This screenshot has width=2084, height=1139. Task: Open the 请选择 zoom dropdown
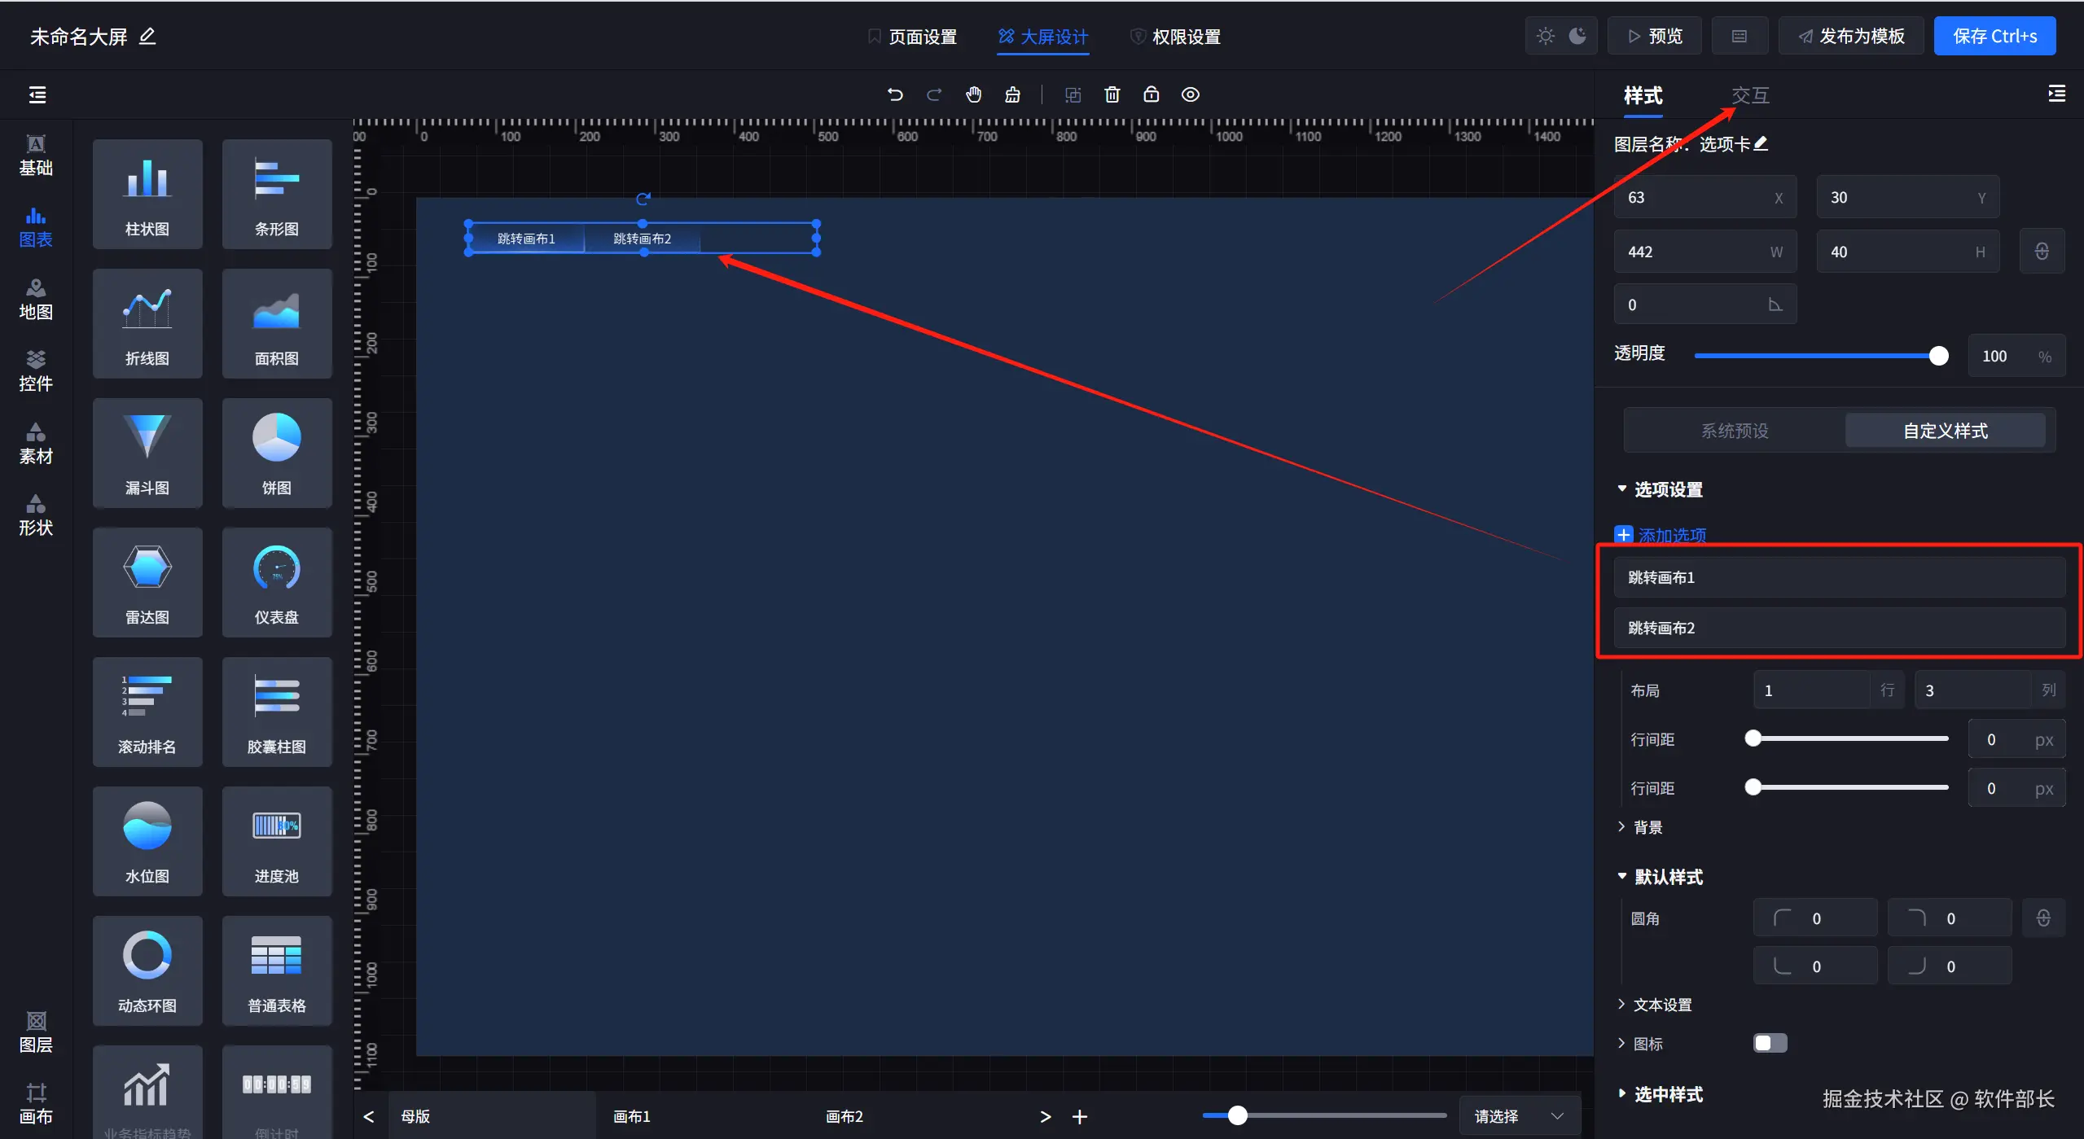pyautogui.click(x=1519, y=1115)
